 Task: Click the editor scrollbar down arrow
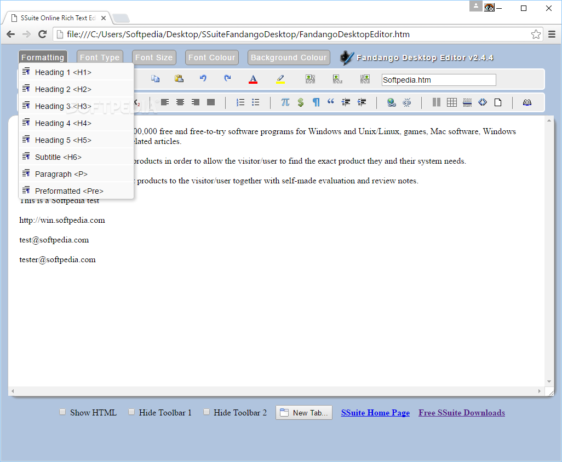549,382
